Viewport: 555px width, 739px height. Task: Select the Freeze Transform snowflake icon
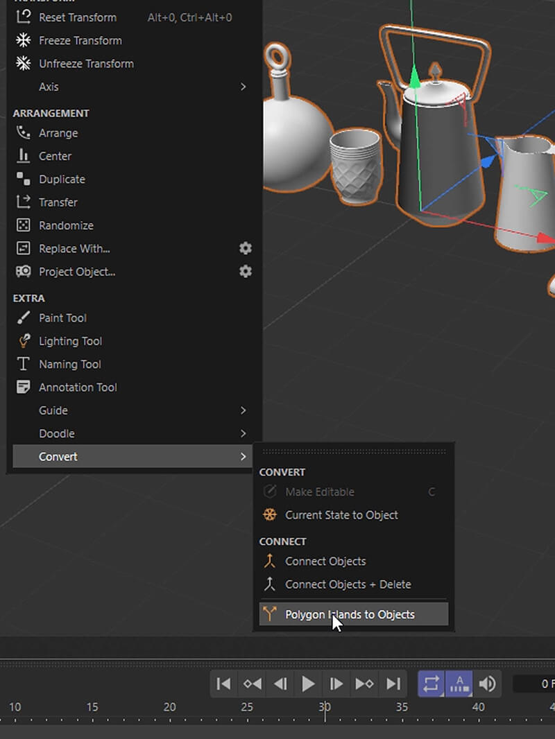(24, 40)
